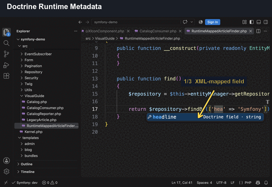The image size is (272, 187).
Task: Open Explorer Views and More Actions ellipsis
Action: [x=76, y=31]
